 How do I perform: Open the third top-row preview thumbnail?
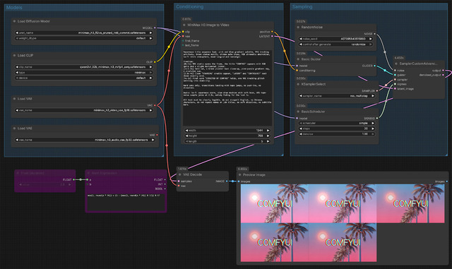[410, 203]
